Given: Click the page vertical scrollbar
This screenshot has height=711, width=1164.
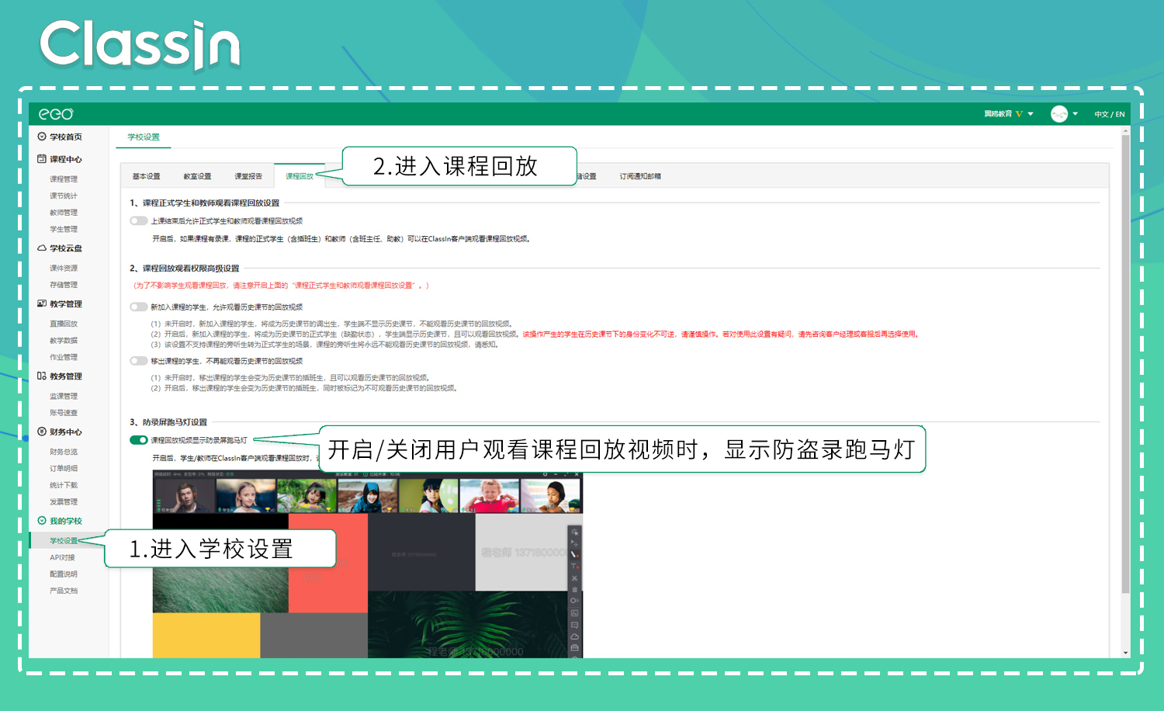Looking at the screenshot, I should [x=1126, y=365].
